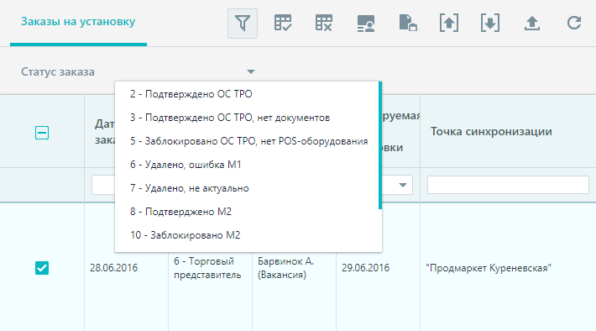
Task: Uncheck the row checkbox for 28.06.2016
Action: coord(42,268)
